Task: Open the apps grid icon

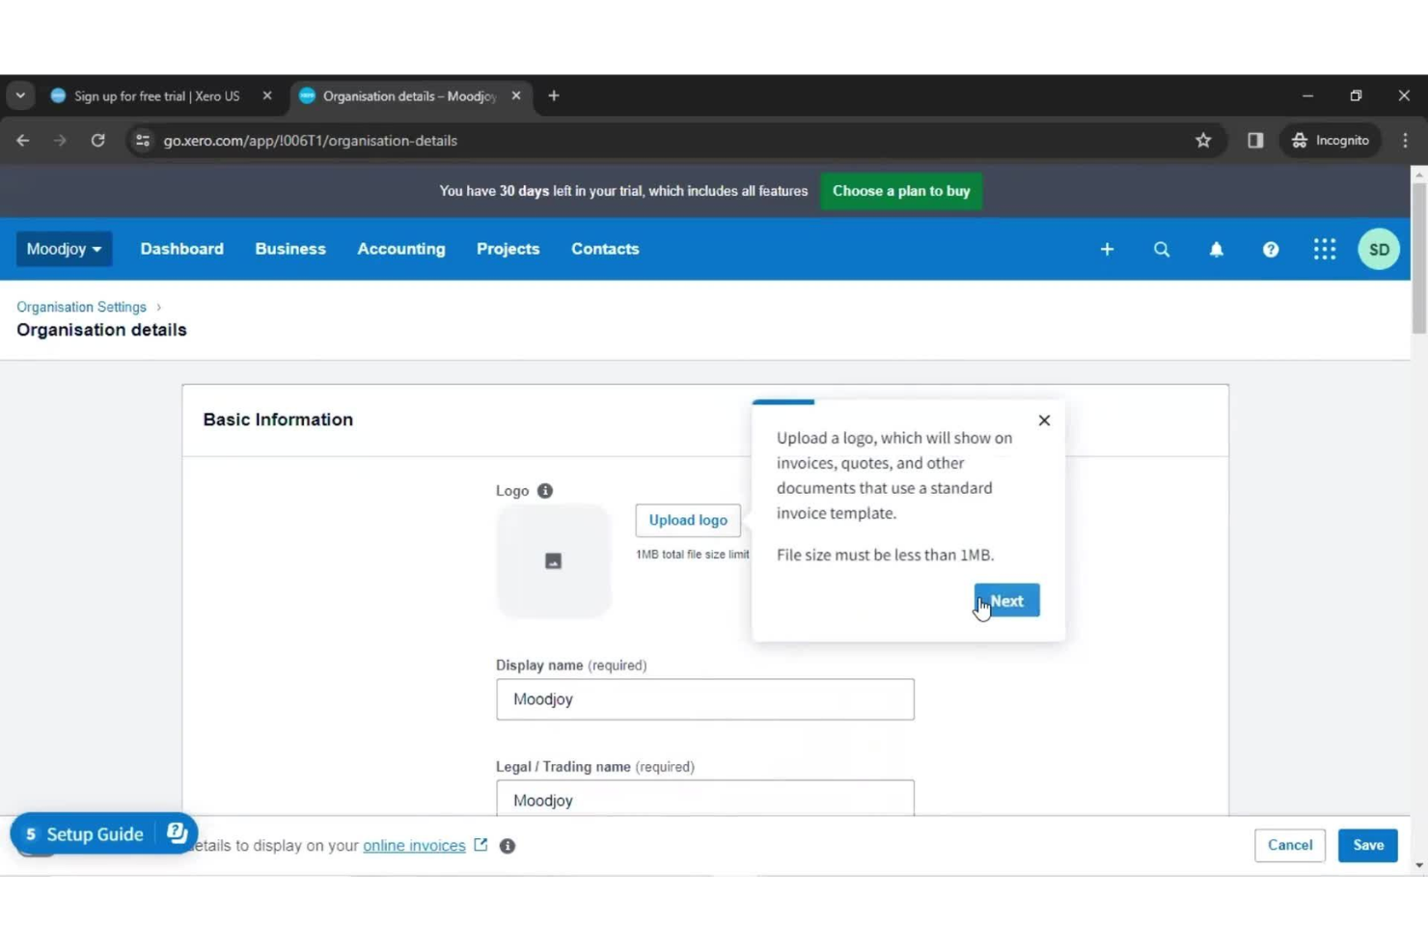Action: [x=1325, y=250]
